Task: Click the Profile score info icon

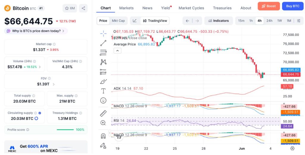Action: click(28, 130)
